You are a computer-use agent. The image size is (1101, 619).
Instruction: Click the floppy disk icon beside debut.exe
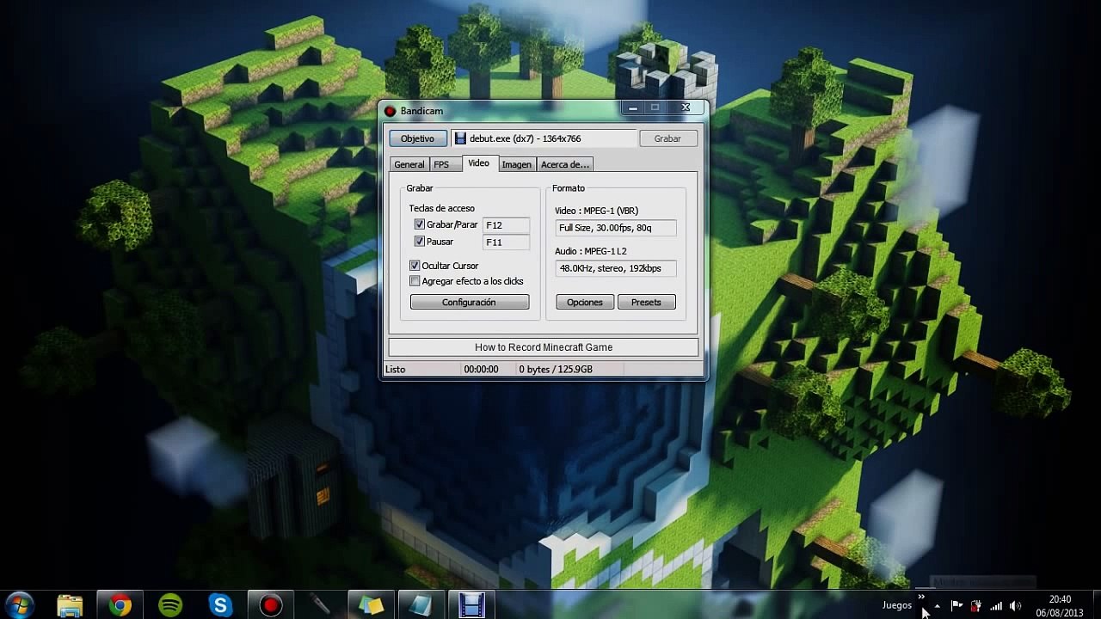pyautogui.click(x=460, y=138)
